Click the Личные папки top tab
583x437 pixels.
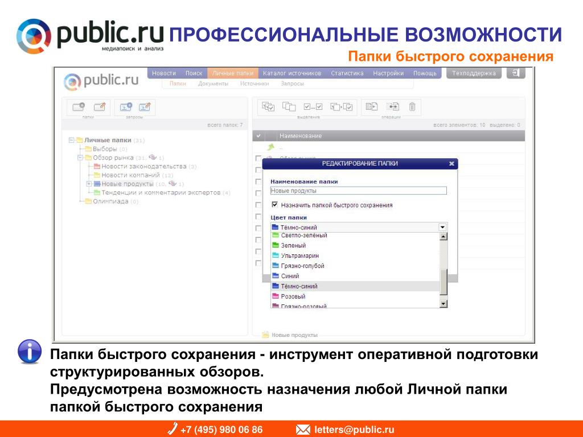pos(233,73)
